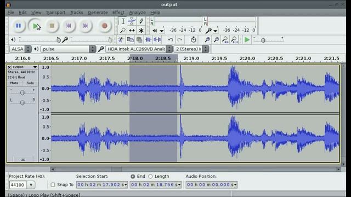Screen dimensions: 351x197
Task: Select the Selection (I-beam) tool
Action: pyautogui.click(x=123, y=21)
